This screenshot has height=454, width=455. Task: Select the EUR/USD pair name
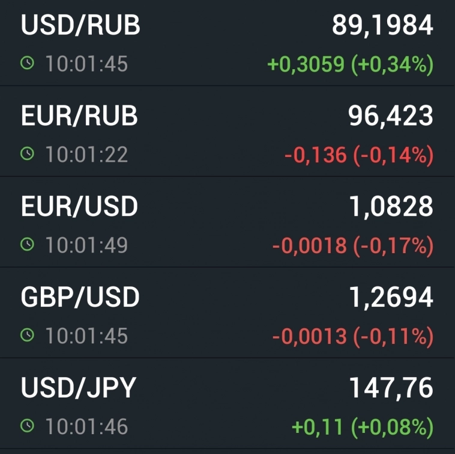click(79, 207)
